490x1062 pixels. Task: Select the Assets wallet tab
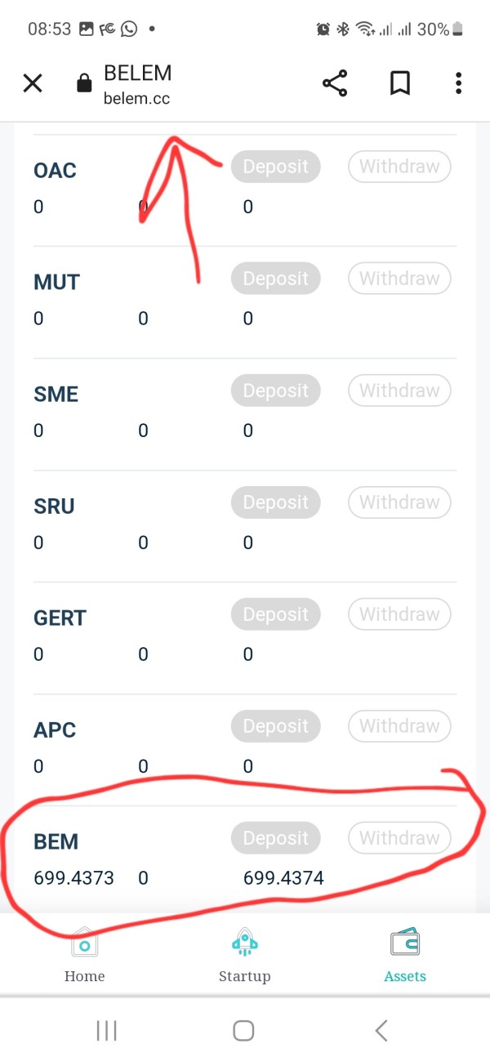coord(405,954)
